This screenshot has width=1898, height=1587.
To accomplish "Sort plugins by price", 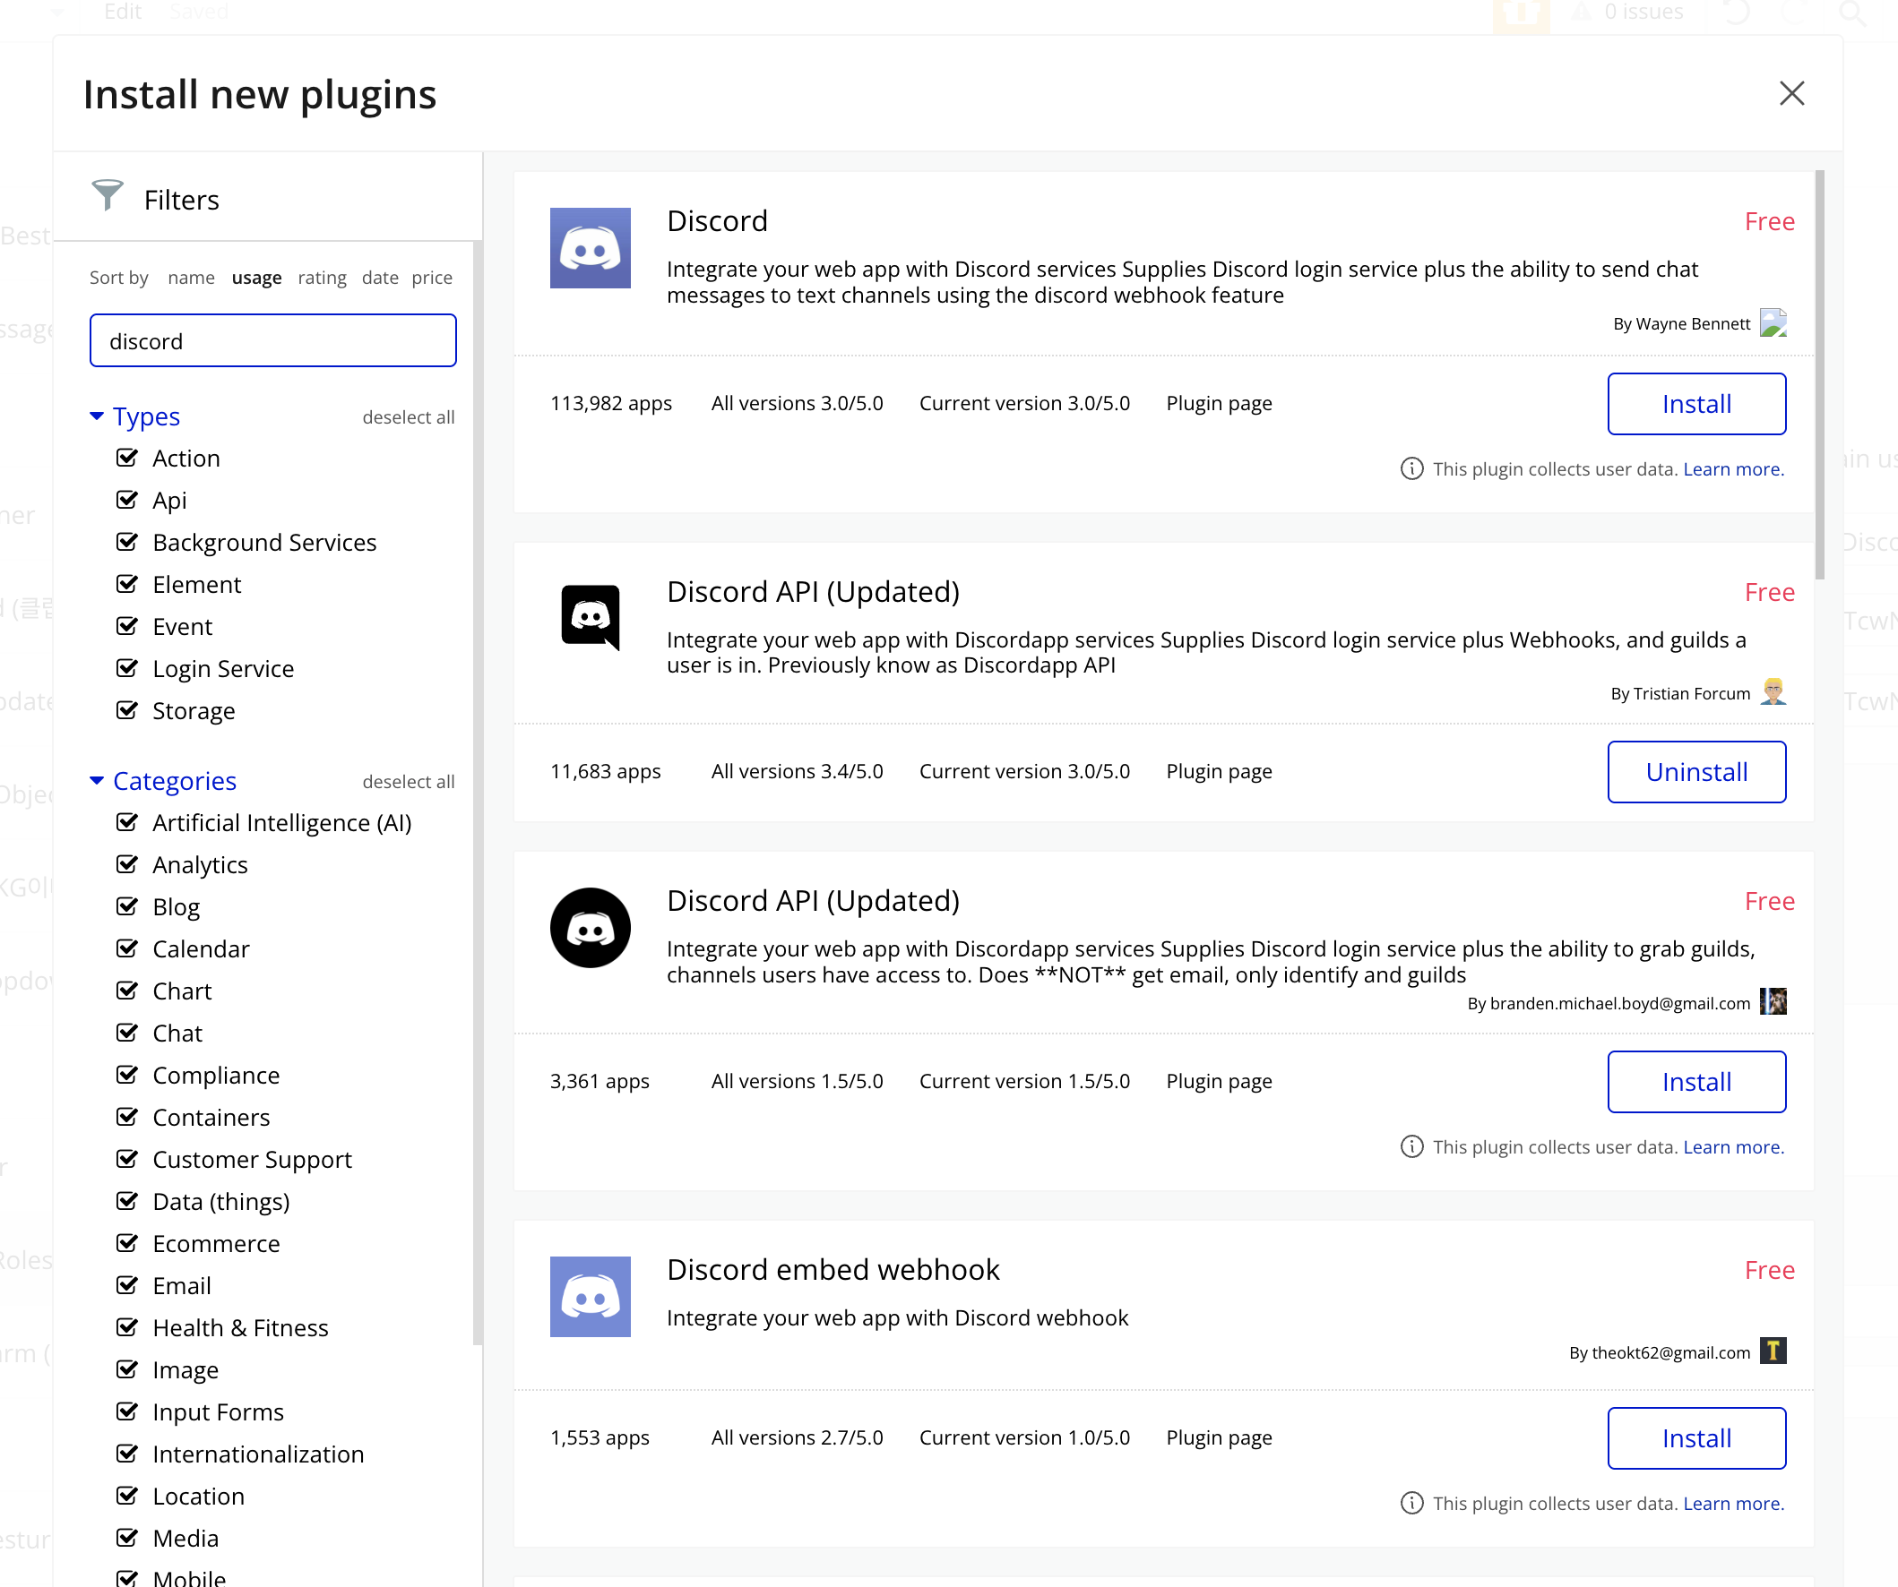I will click(x=431, y=278).
